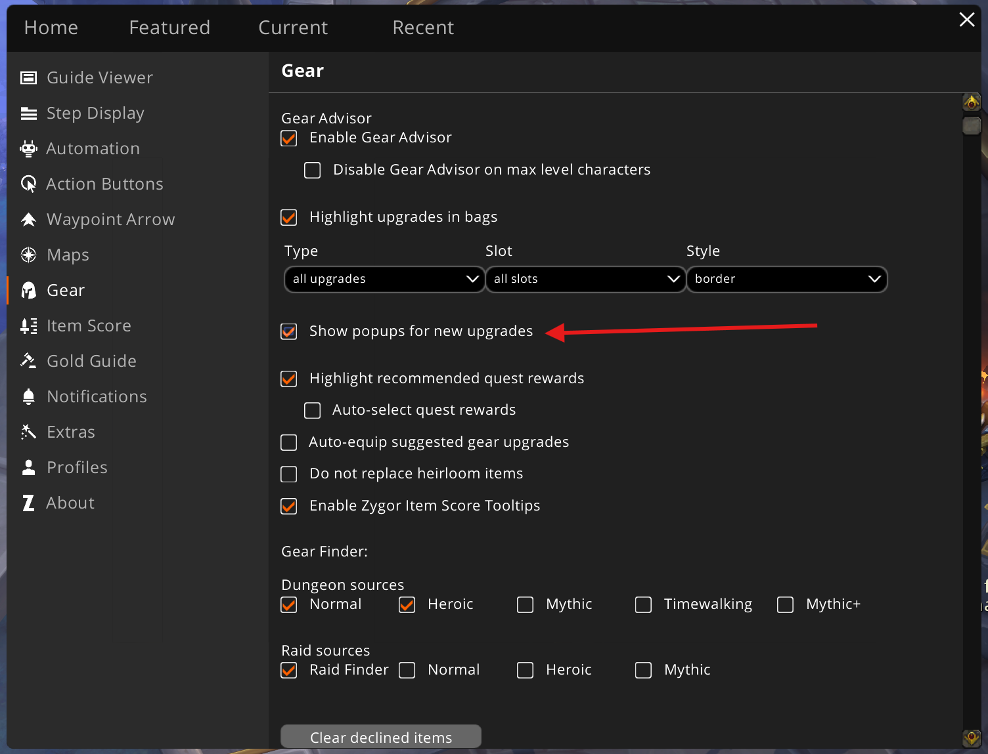
Task: Open the Type dropdown showing all upgrades
Action: coord(384,280)
